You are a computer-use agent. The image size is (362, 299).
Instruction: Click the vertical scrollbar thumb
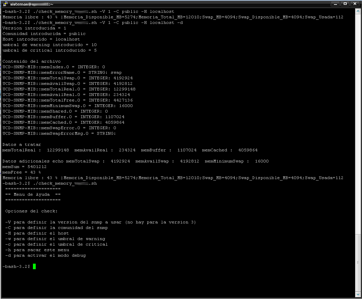(x=358, y=263)
